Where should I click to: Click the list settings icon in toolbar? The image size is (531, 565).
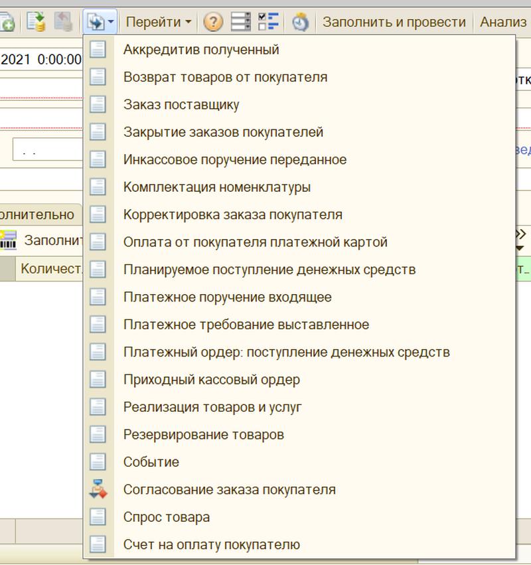tap(241, 22)
